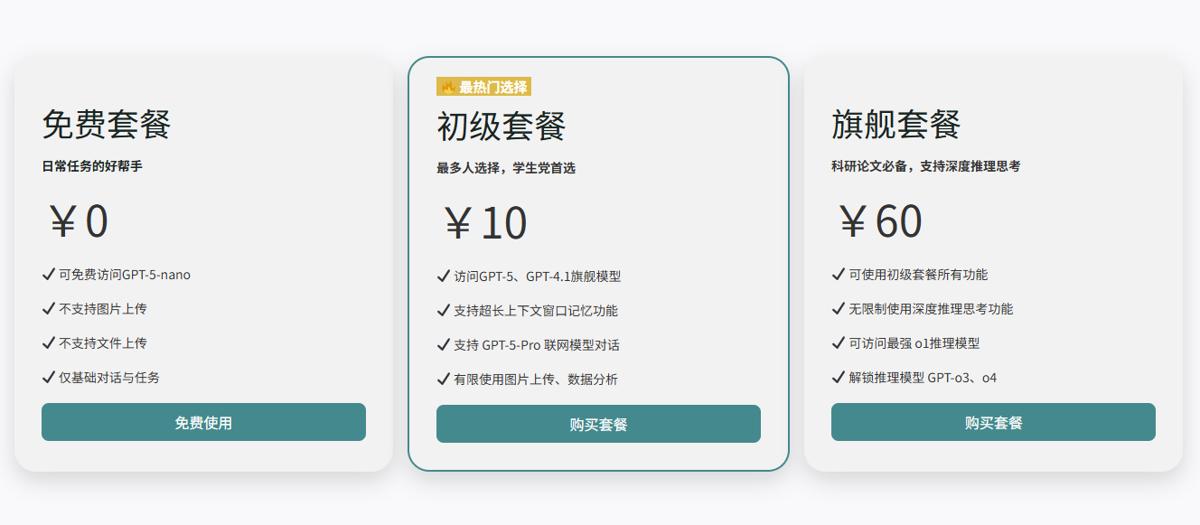Viewport: 1200px width, 525px height.
Task: Click checkmark beside 解锁推理模型 GPT-o3、o4
Action: (839, 377)
